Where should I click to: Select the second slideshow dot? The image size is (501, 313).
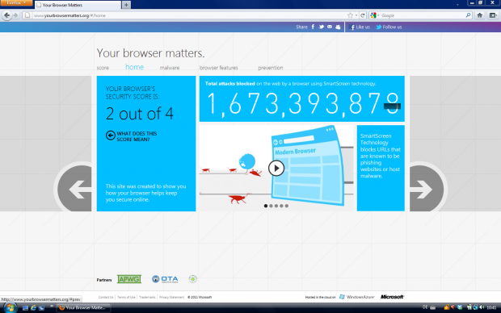271,206
